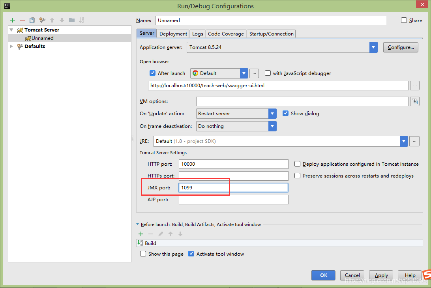
Task: Close the Run/Debug Configurations dialog
Action: pyautogui.click(x=422, y=4)
